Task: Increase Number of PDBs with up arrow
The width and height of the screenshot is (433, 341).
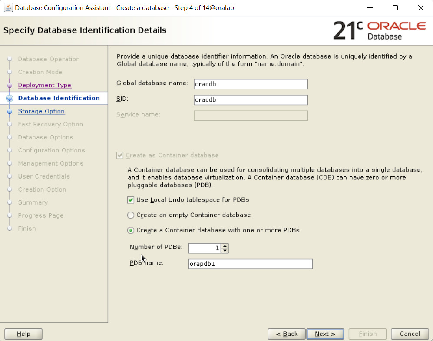Action: pyautogui.click(x=225, y=246)
